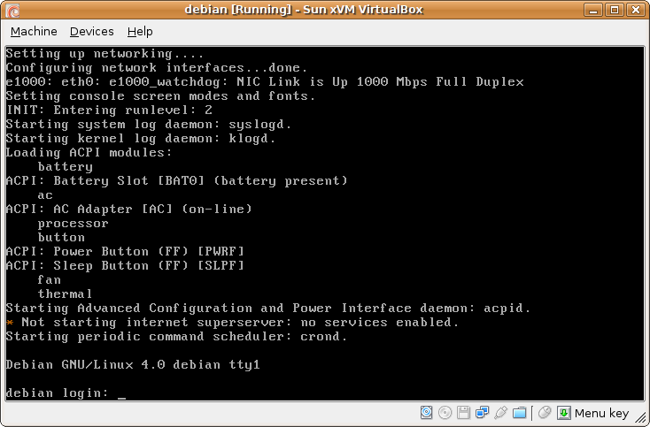Open the Machine menu

34,32
